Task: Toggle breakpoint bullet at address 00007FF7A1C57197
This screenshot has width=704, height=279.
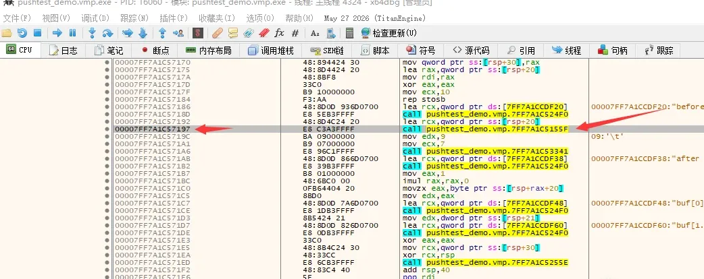Action: (x=107, y=129)
